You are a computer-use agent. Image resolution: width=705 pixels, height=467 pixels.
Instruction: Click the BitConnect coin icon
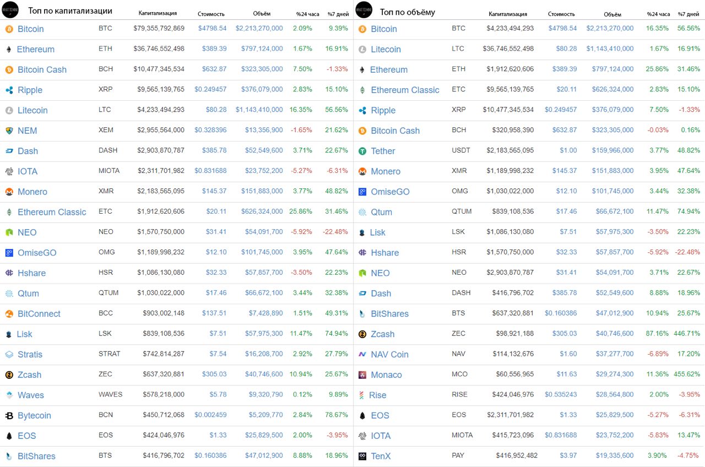coord(9,314)
